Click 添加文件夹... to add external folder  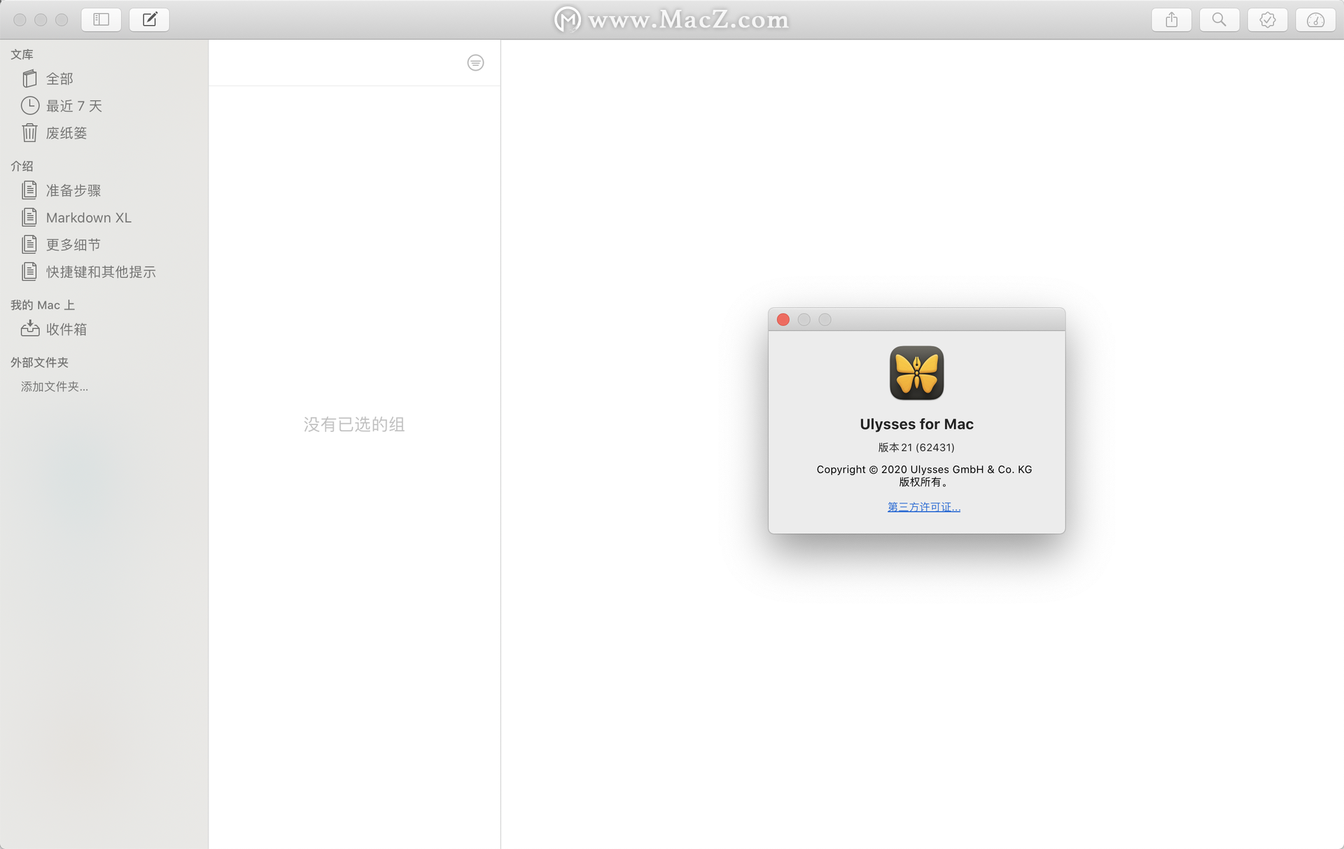(x=55, y=386)
